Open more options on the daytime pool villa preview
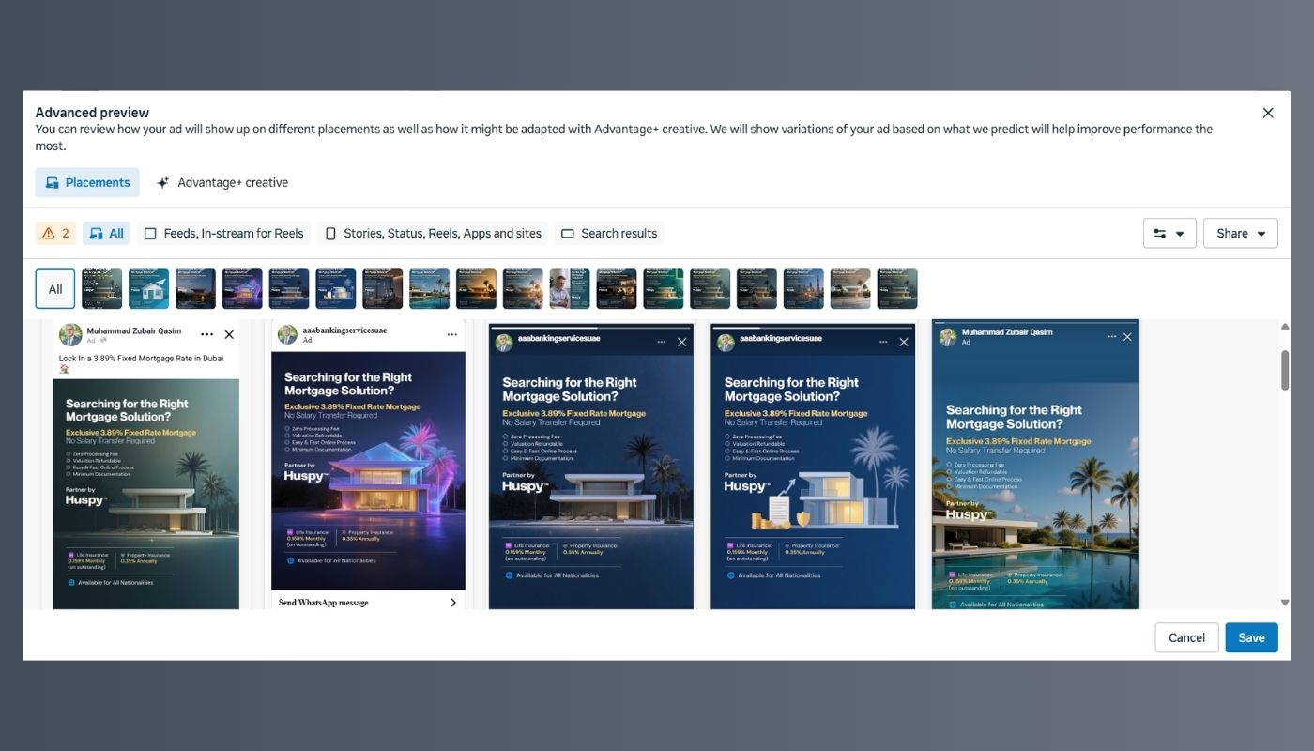1314x751 pixels. [x=1112, y=336]
